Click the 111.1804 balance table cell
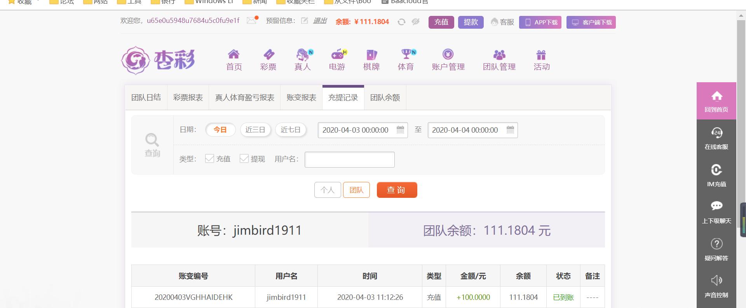Viewport: 746px width, 308px height. [x=523, y=297]
